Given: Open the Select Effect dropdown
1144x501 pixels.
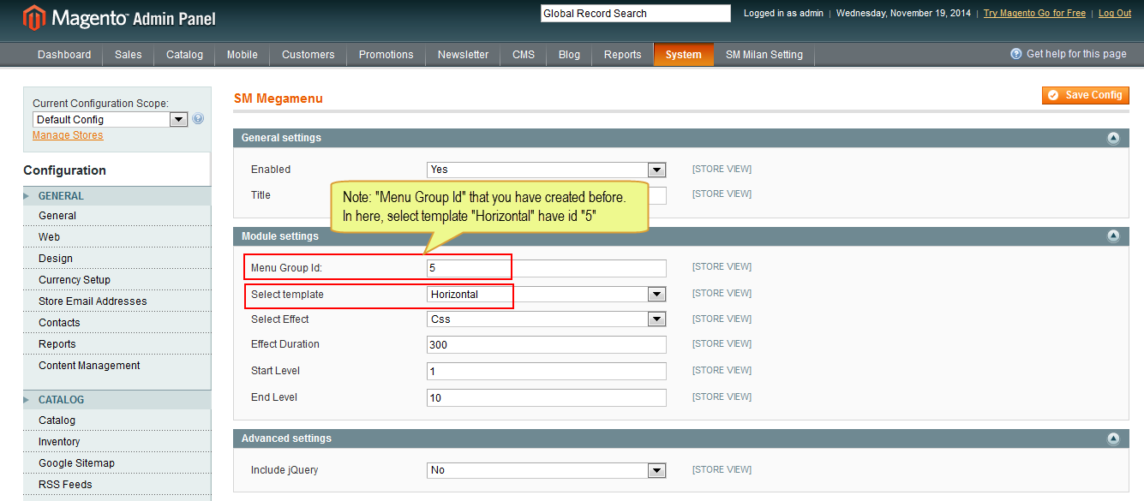Looking at the screenshot, I should tap(547, 319).
